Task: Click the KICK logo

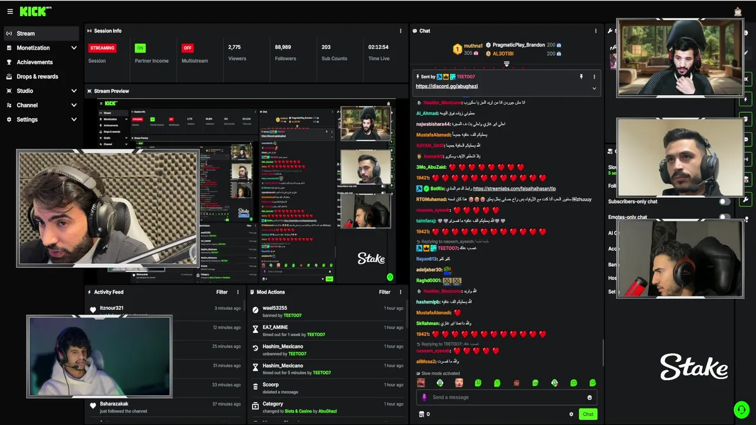Action: [x=35, y=11]
